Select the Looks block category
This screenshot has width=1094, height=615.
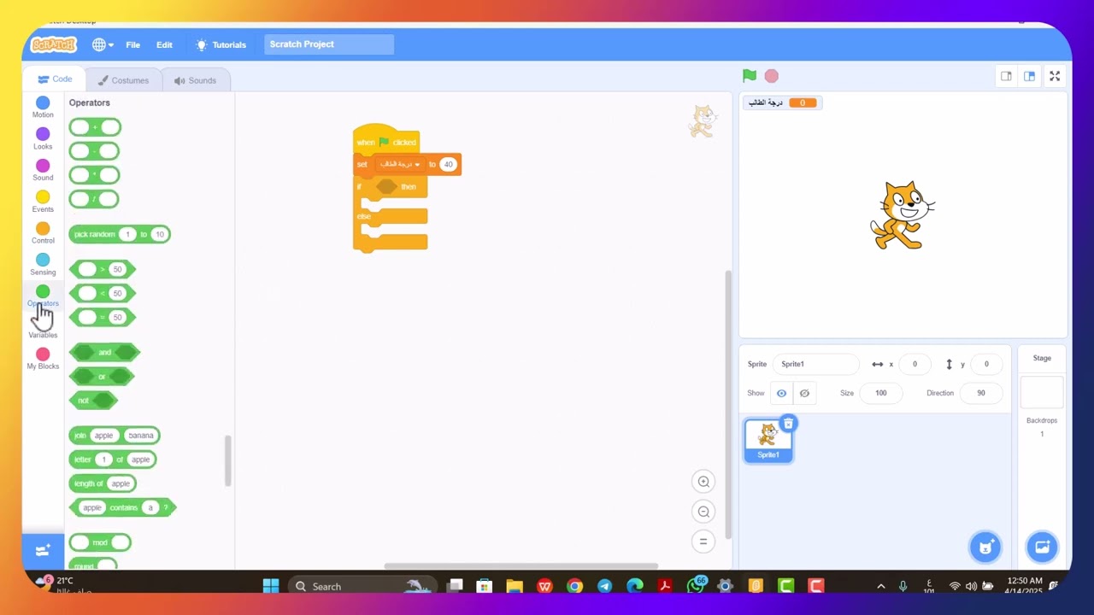(x=43, y=139)
